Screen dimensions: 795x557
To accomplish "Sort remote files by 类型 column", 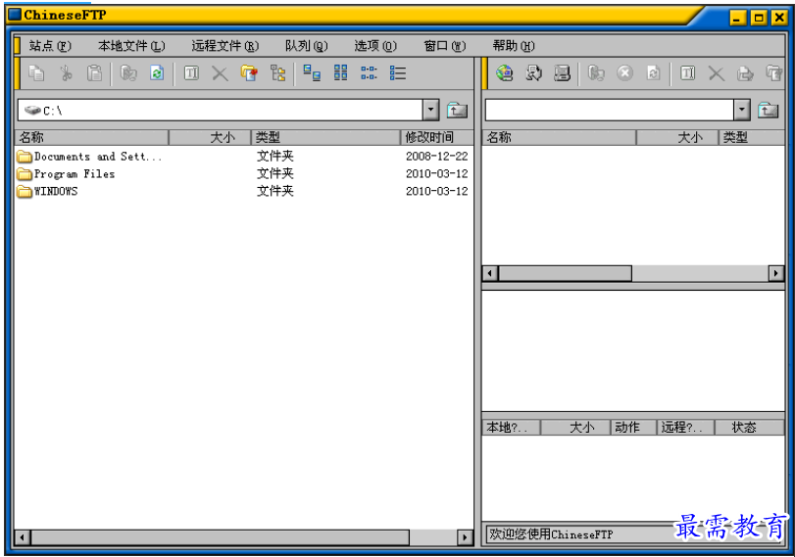I will 752,137.
